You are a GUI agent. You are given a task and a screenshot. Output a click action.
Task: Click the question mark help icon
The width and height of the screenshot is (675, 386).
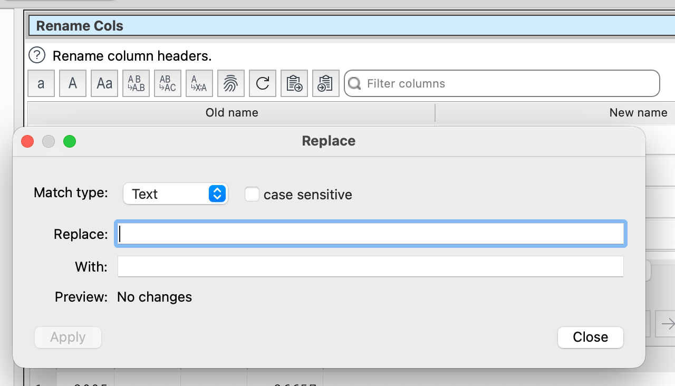(x=37, y=55)
